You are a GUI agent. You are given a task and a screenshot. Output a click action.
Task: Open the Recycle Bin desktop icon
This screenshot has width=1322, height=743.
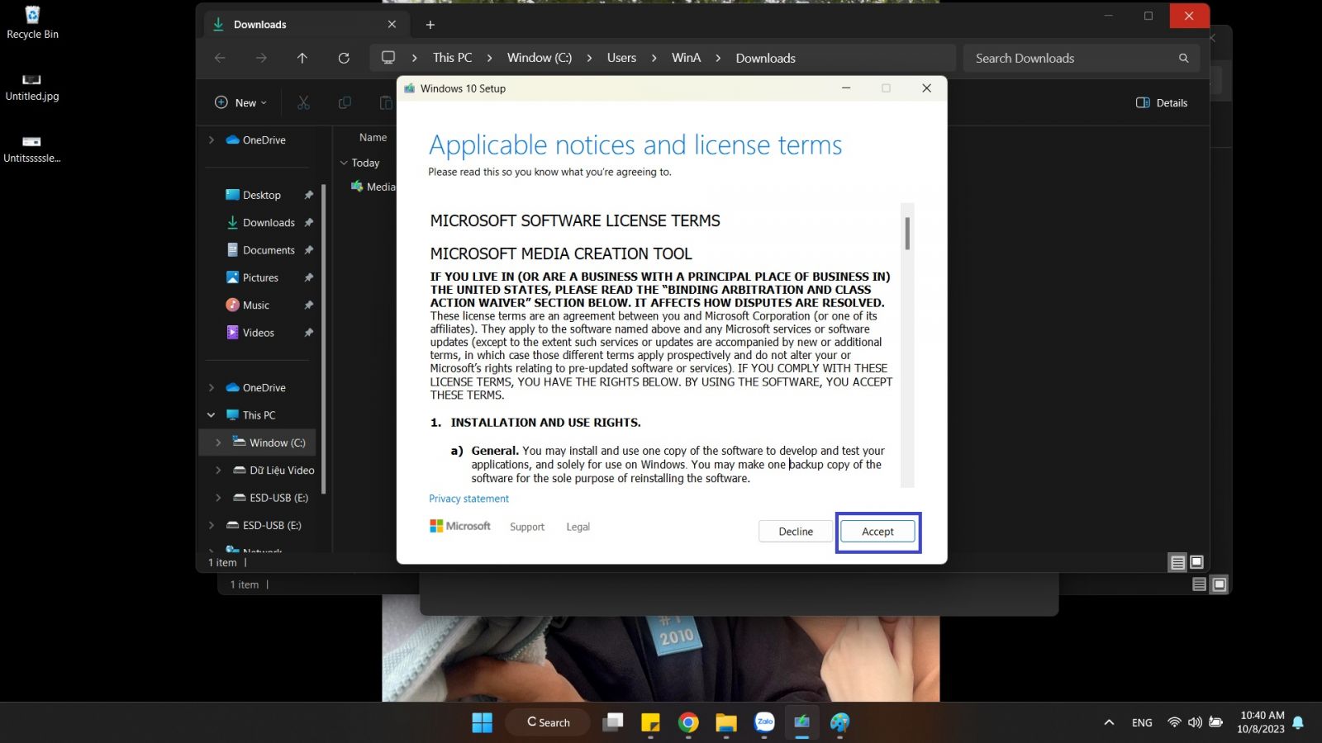tap(32, 22)
